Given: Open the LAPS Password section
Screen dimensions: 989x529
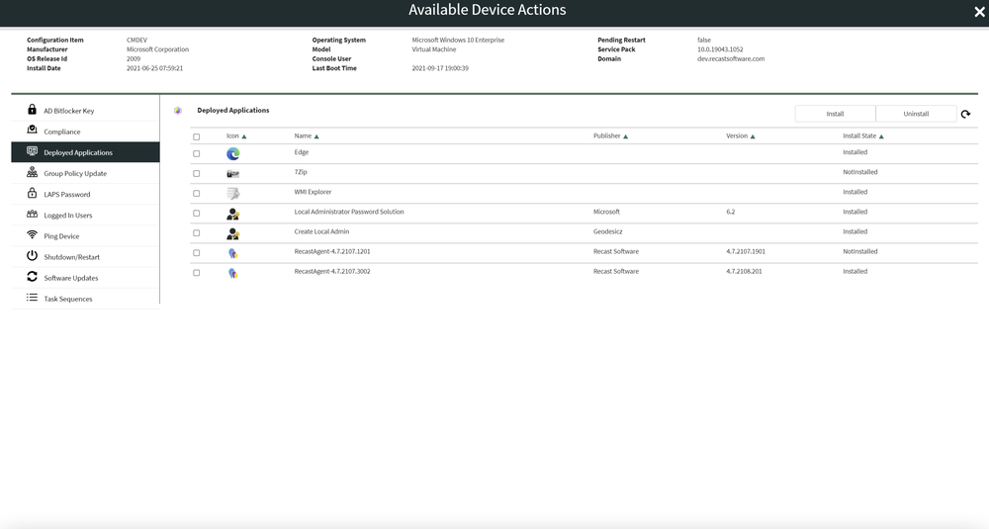Looking at the screenshot, I should pos(85,194).
